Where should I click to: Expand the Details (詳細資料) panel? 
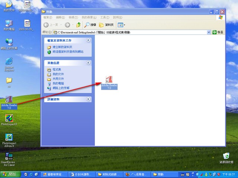88,99
